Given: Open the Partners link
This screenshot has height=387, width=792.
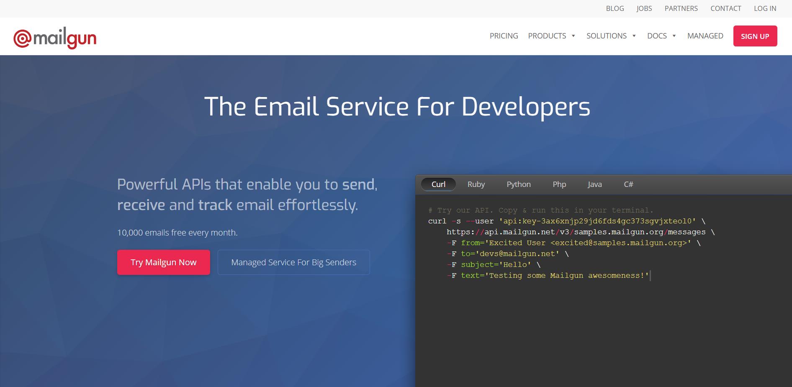Looking at the screenshot, I should [681, 8].
